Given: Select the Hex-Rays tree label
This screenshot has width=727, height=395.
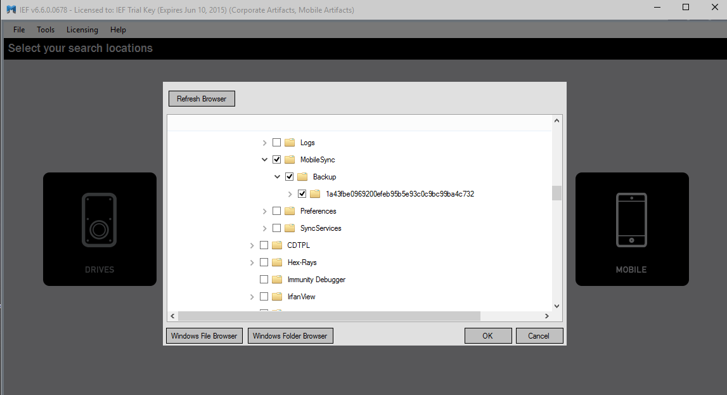Looking at the screenshot, I should [x=302, y=262].
